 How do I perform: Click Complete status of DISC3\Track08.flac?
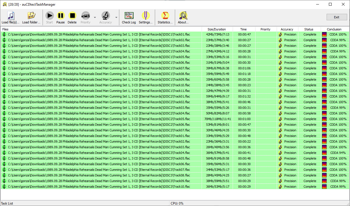(x=310, y=175)
